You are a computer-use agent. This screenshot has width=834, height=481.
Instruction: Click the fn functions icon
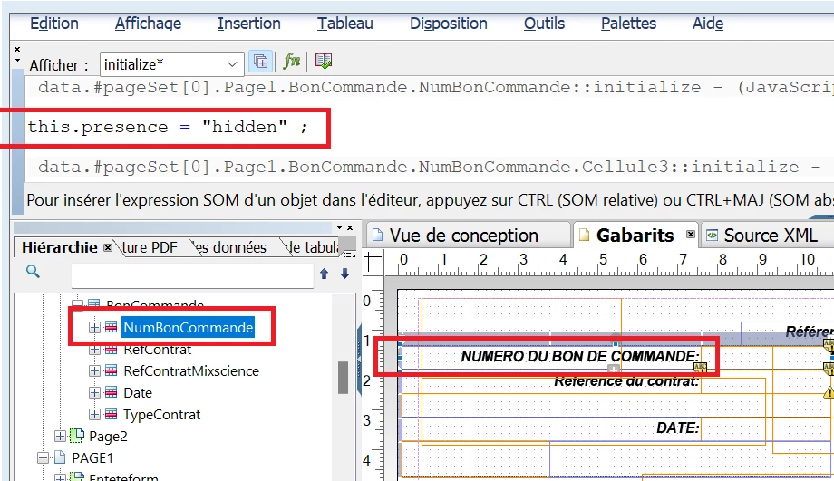[292, 62]
